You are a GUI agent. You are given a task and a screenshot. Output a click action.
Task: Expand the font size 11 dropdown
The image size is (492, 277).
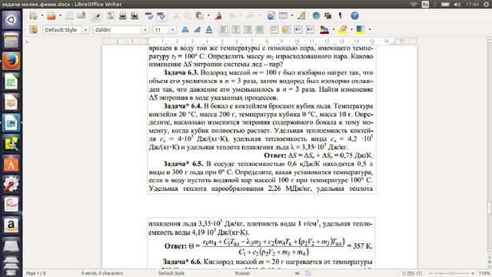click(x=172, y=30)
